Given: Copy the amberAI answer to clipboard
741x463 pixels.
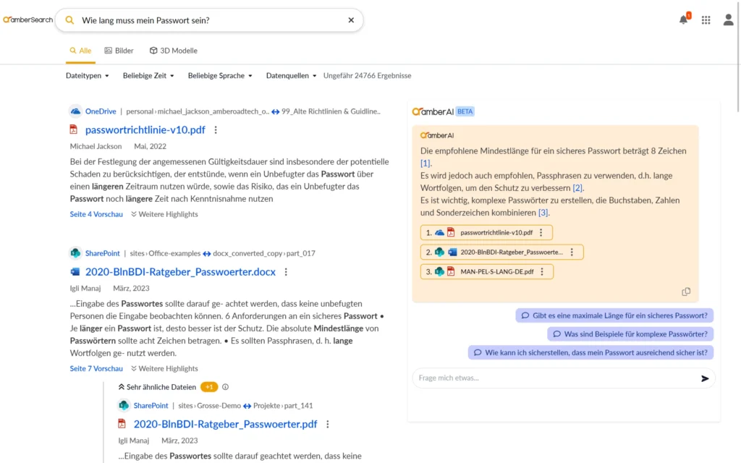Looking at the screenshot, I should 686,292.
